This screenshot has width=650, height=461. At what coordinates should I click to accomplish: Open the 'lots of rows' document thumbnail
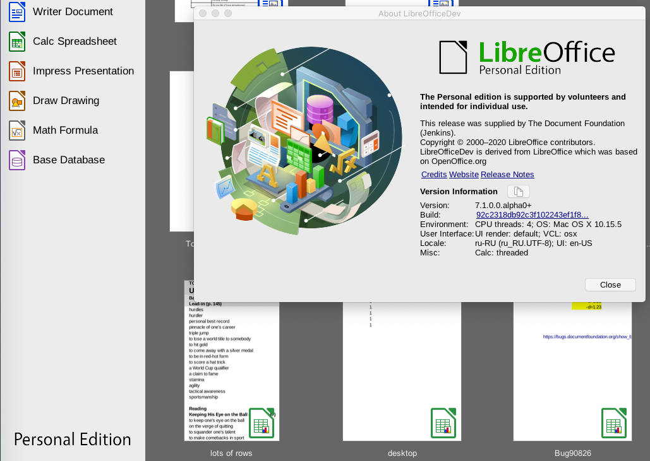[232, 361]
